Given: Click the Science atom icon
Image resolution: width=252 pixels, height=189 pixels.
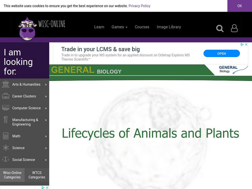Looking at the screenshot, I should click(6, 148).
